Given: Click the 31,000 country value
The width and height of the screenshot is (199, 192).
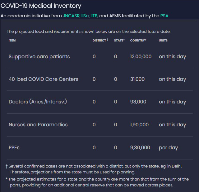Looking at the screenshot, I should click(137, 79).
